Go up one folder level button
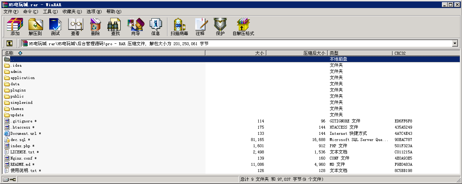The image size is (462, 184). pyautogui.click(x=9, y=43)
